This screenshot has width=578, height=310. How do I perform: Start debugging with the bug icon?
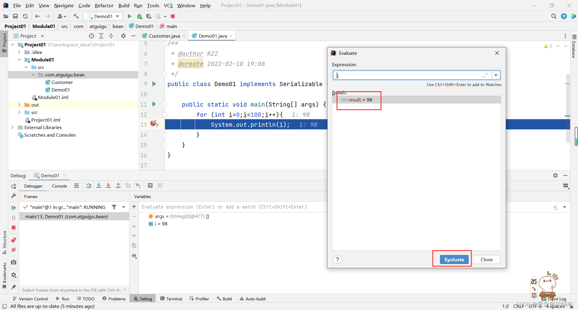click(x=139, y=16)
